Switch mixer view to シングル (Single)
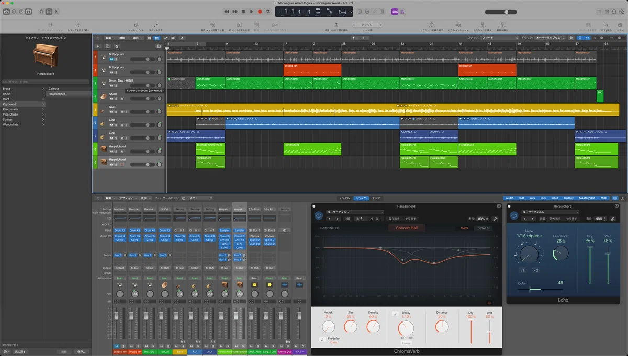628x356 pixels. [x=344, y=198]
